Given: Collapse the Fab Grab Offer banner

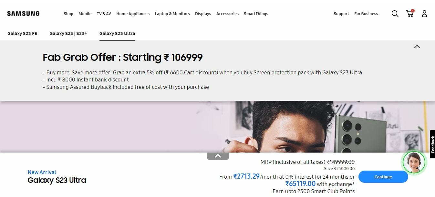Looking at the screenshot, I should click(x=417, y=47).
